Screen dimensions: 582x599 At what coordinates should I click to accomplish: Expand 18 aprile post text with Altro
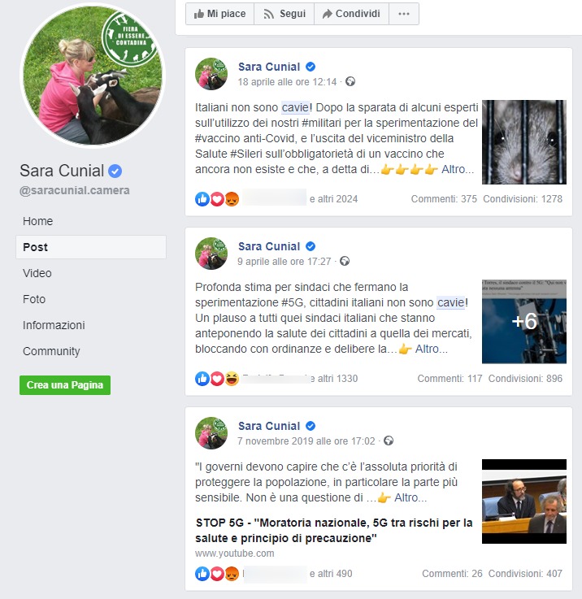(458, 169)
